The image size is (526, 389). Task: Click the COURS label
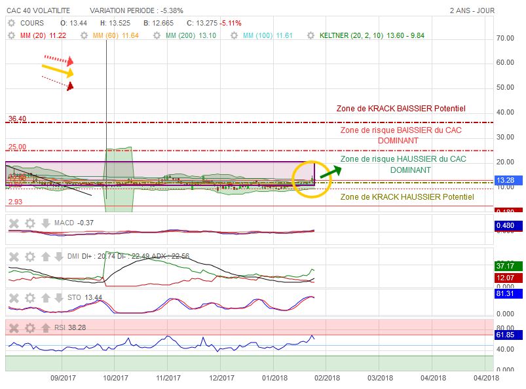point(32,23)
